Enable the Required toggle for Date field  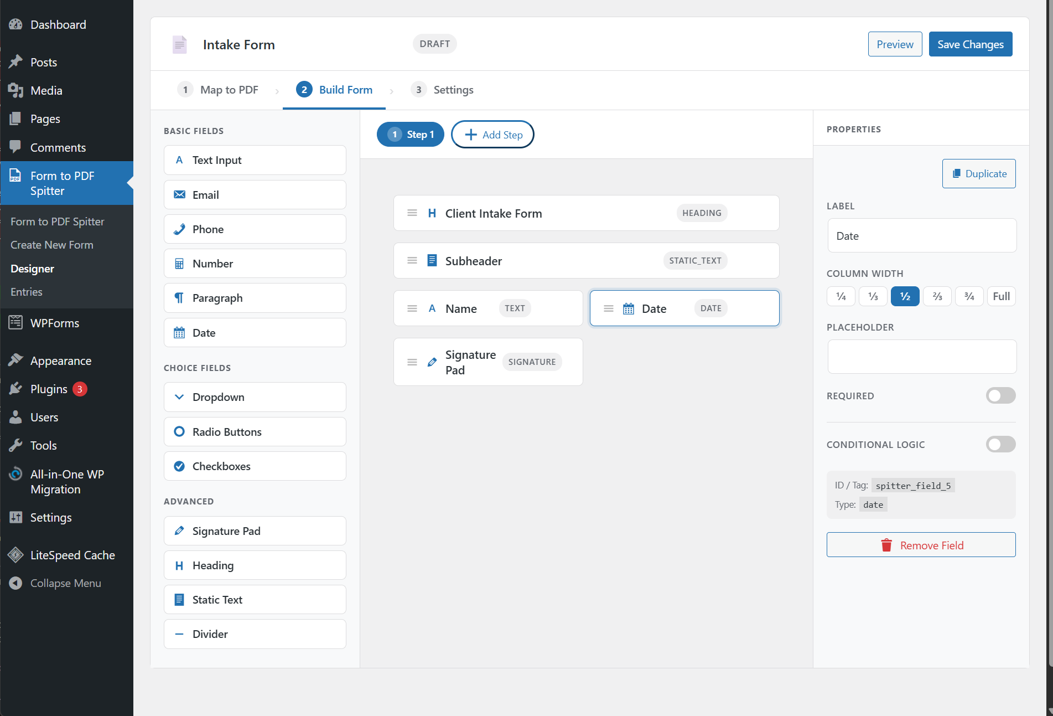(1000, 395)
